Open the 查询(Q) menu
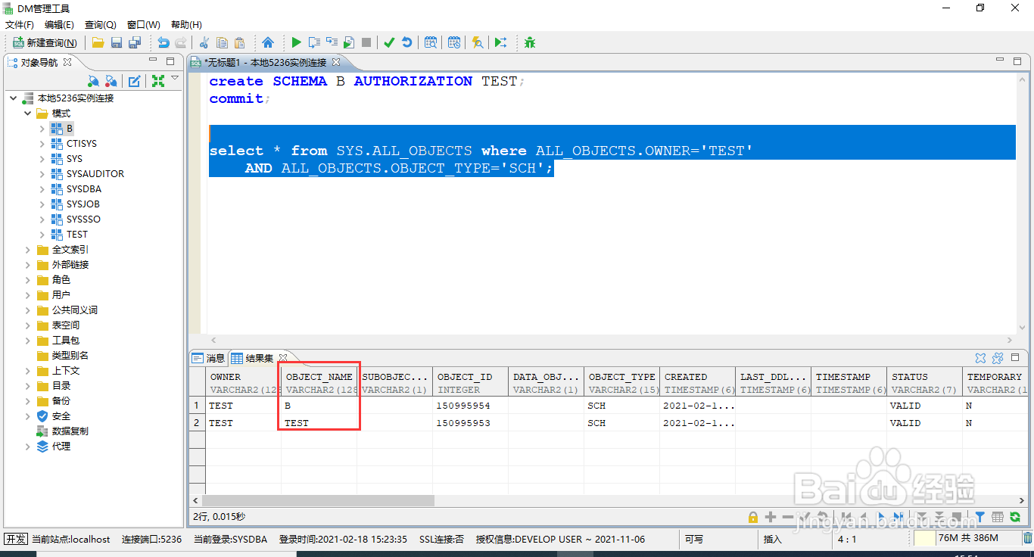 tap(101, 25)
